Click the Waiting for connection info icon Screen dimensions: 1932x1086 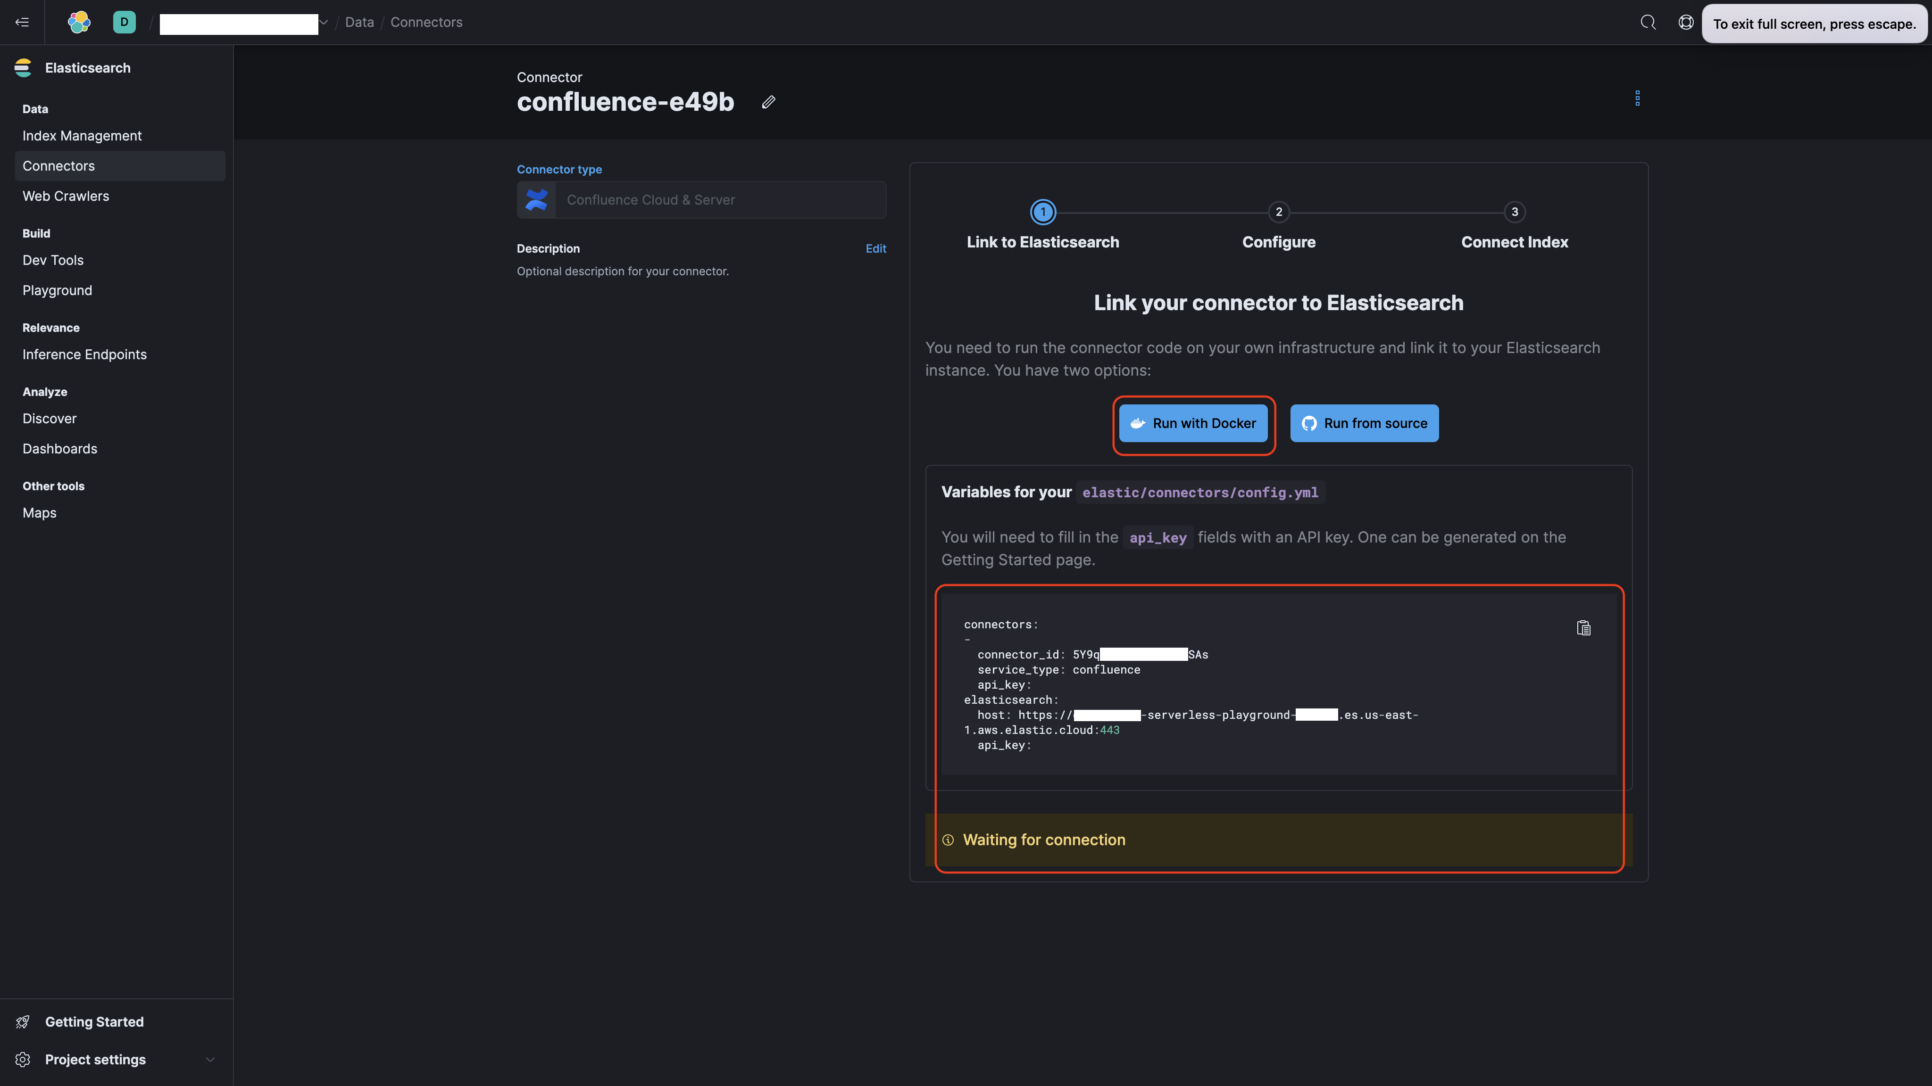pos(948,839)
